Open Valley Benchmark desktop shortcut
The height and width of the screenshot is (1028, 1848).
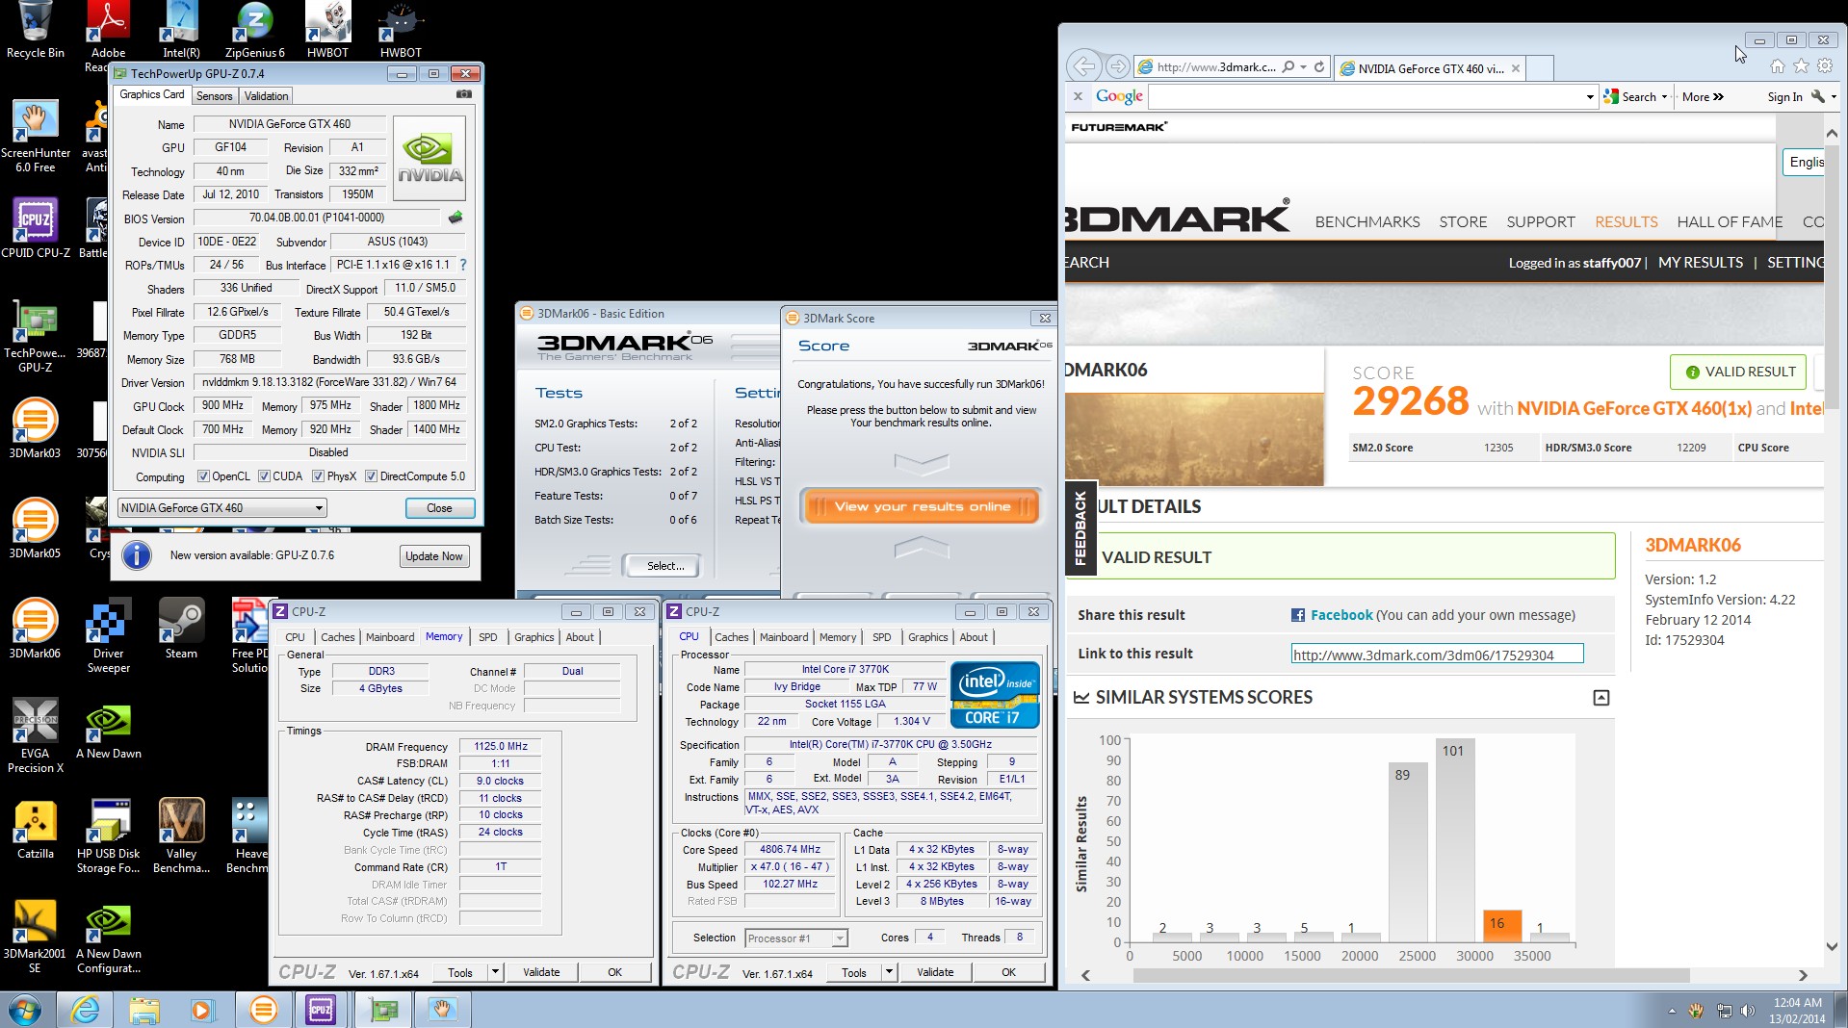[181, 836]
